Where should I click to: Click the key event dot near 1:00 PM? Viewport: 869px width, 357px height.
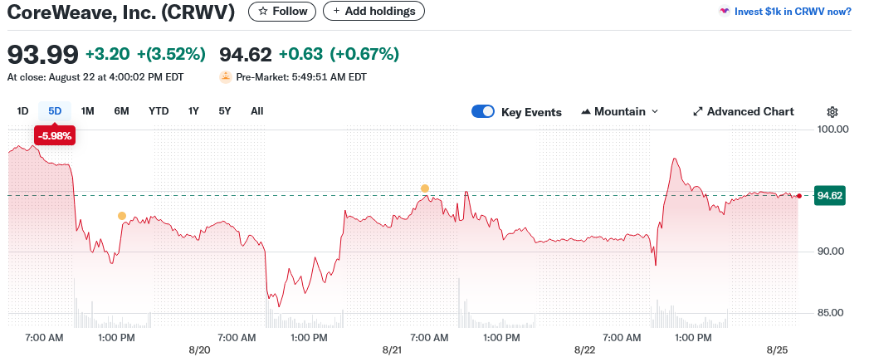pos(122,216)
